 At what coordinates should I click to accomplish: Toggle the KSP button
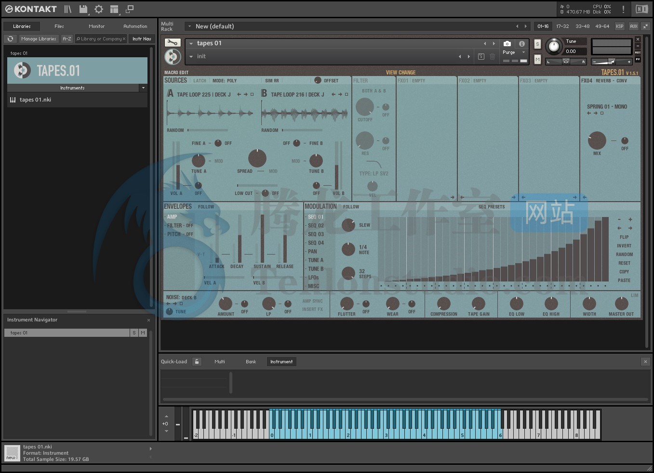620,26
